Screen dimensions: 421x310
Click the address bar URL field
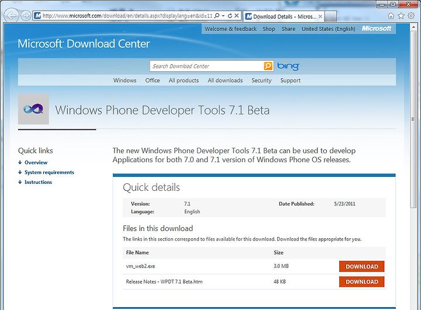[127, 16]
